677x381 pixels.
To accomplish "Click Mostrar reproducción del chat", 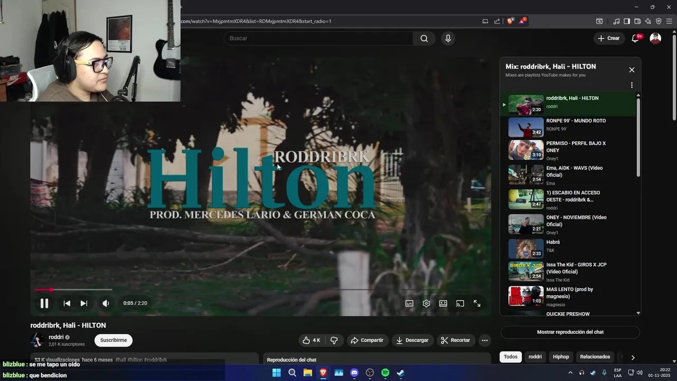I will pyautogui.click(x=570, y=332).
